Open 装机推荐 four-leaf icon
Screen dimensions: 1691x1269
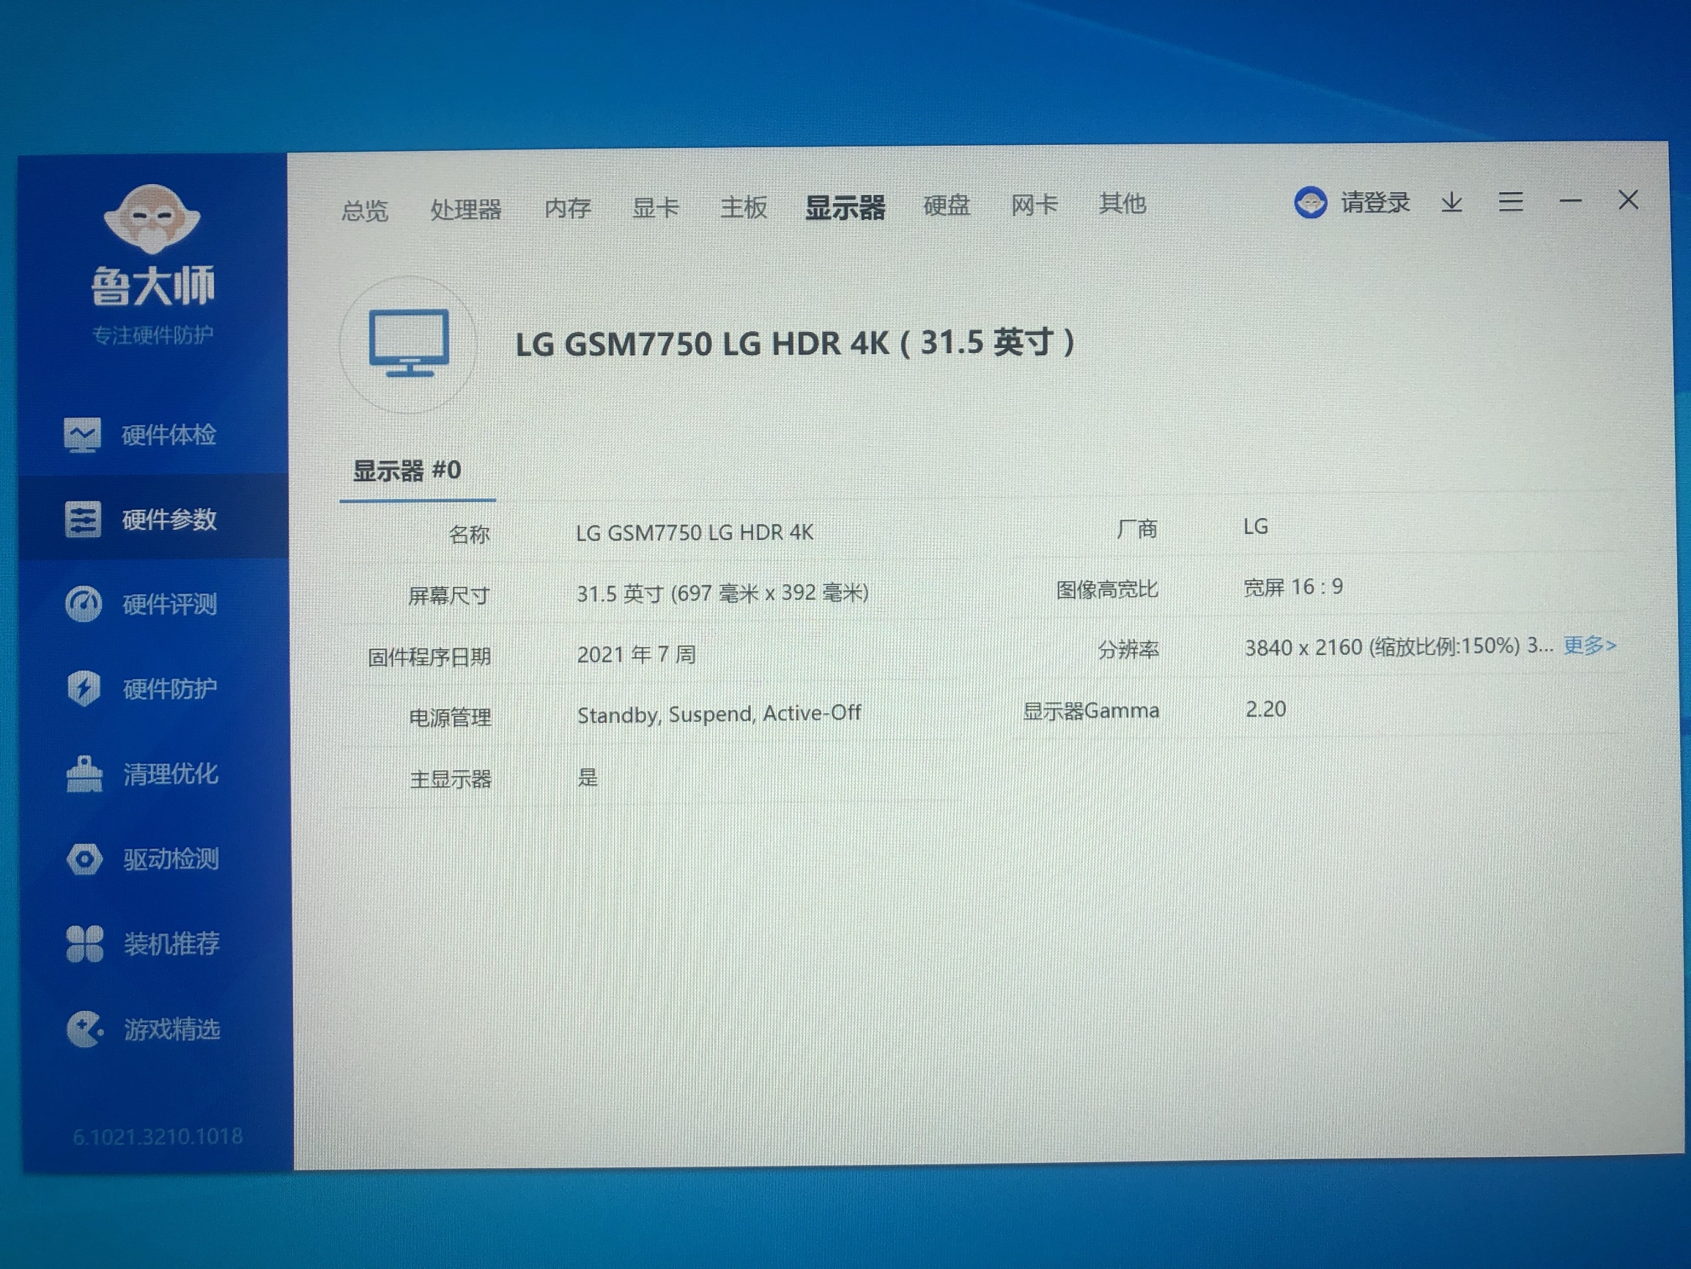coord(84,944)
